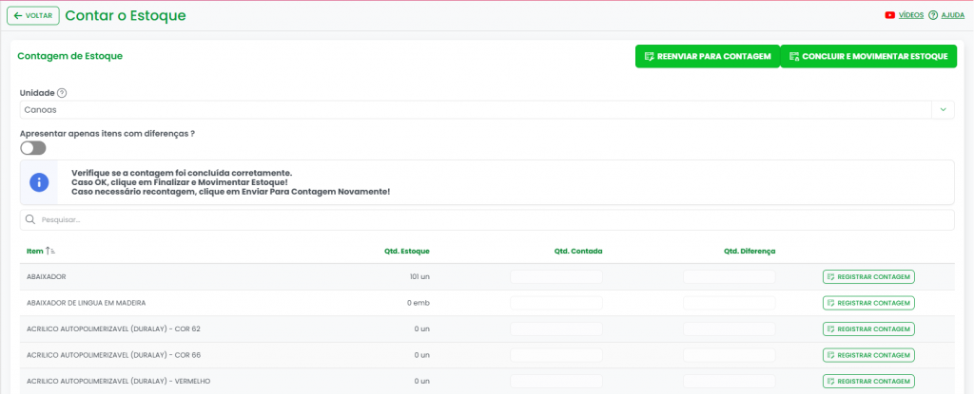Click the Voltar back button
974x394 pixels.
[x=33, y=16]
